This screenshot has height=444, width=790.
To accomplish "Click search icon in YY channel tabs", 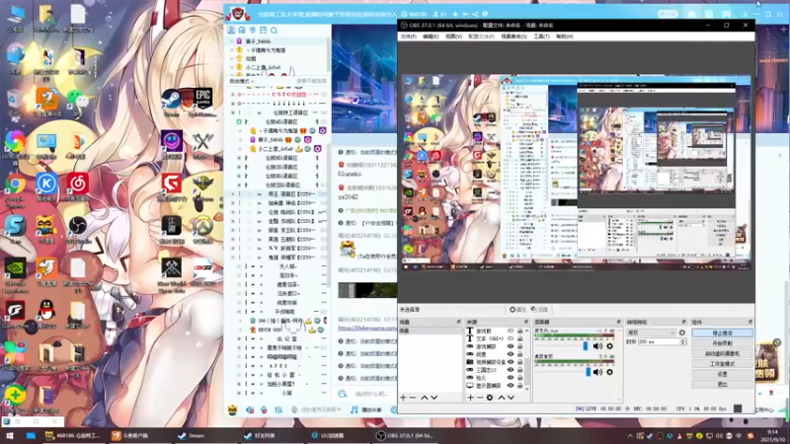I will [x=275, y=31].
